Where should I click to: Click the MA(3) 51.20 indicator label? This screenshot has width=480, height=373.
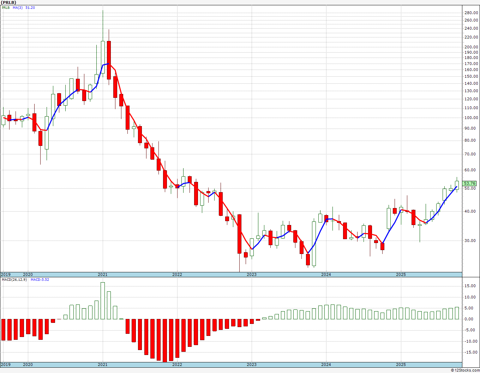click(x=24, y=8)
